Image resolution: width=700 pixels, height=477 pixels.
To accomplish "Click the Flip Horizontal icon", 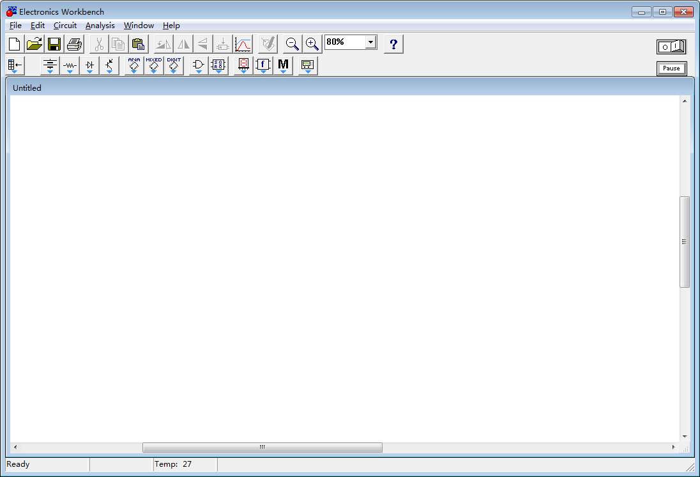I will 183,44.
